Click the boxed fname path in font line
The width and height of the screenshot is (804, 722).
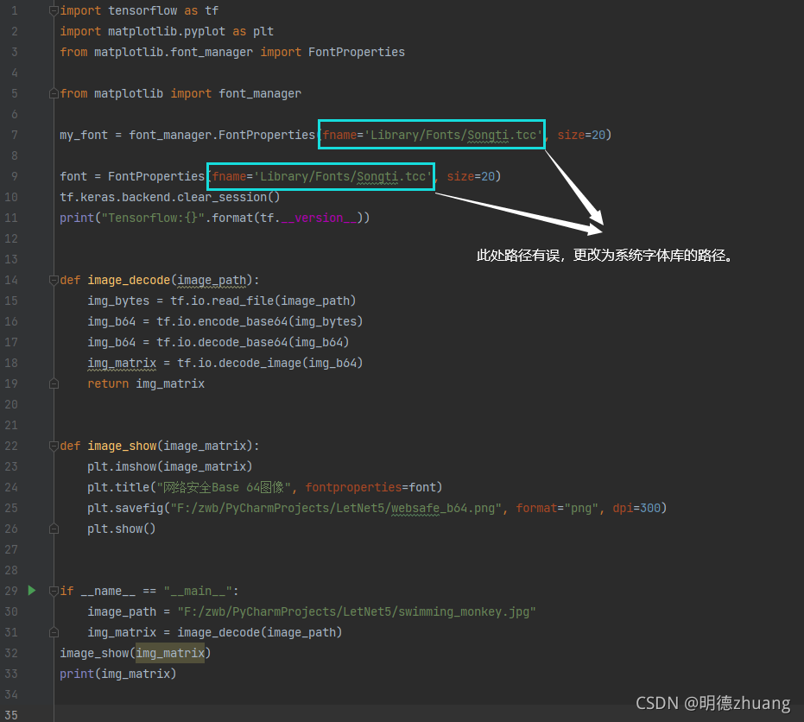(321, 176)
